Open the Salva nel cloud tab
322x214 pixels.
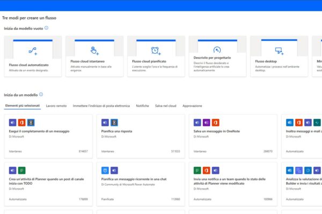pyautogui.click(x=165, y=106)
